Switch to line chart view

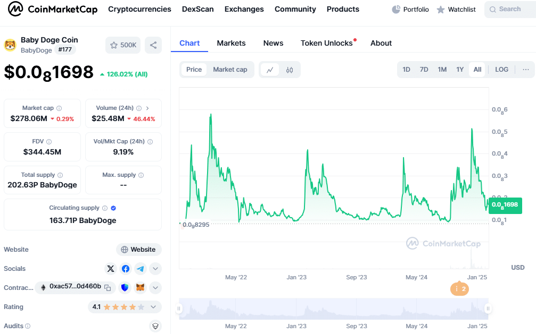click(x=270, y=70)
